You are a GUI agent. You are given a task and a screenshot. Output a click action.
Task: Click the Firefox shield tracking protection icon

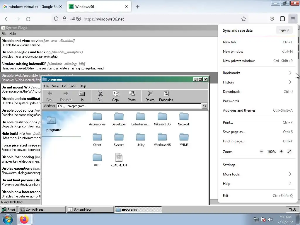pos(56,19)
